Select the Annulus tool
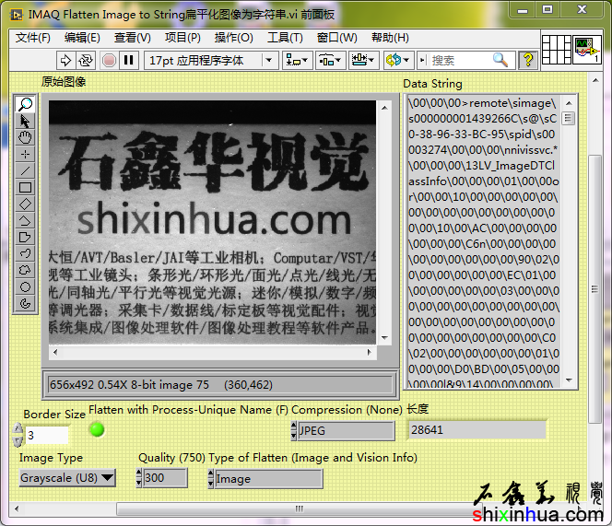 click(x=26, y=304)
